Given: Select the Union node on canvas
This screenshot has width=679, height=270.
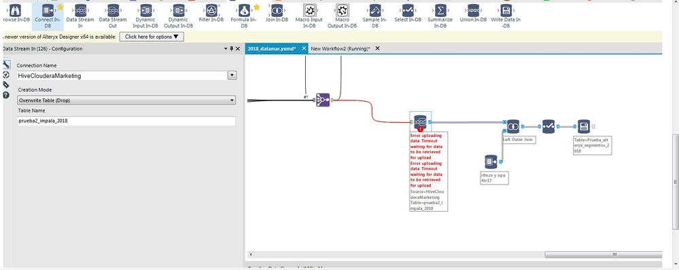Looking at the screenshot, I should [x=323, y=100].
